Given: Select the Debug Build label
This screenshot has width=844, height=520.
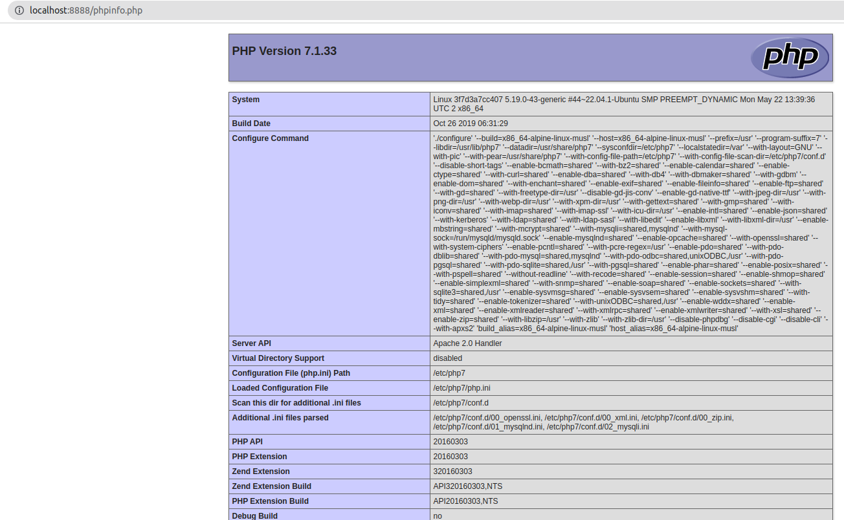Looking at the screenshot, I should pos(255,516).
